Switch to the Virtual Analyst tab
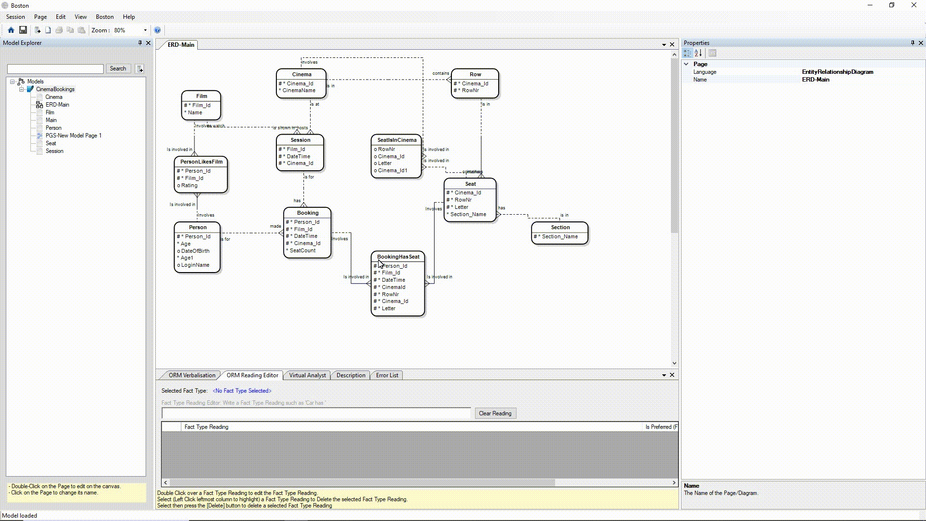The image size is (926, 521). tap(307, 375)
